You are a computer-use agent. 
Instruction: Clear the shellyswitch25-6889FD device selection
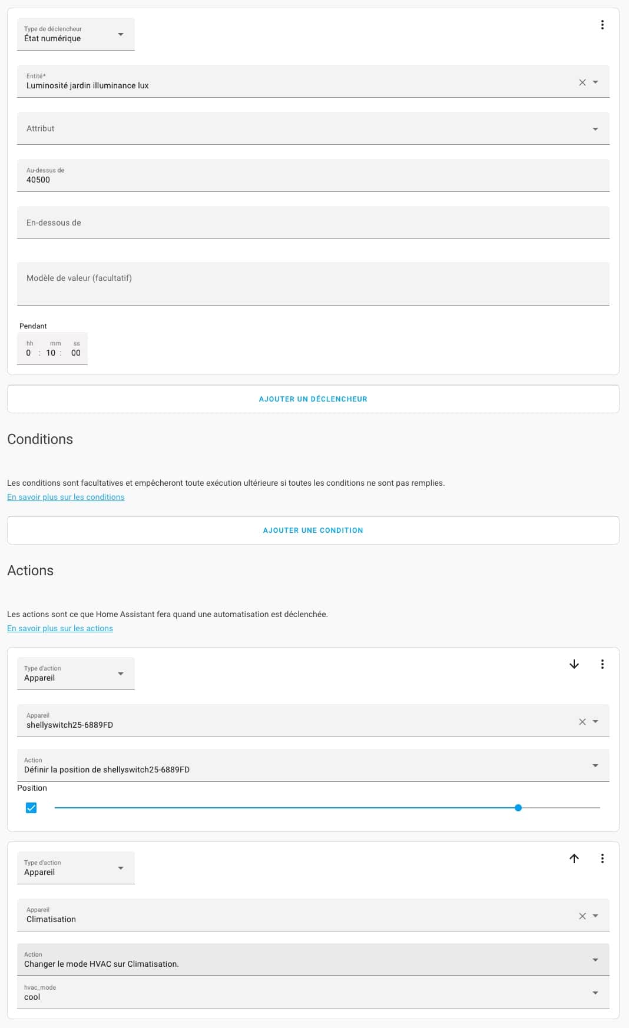tap(582, 722)
